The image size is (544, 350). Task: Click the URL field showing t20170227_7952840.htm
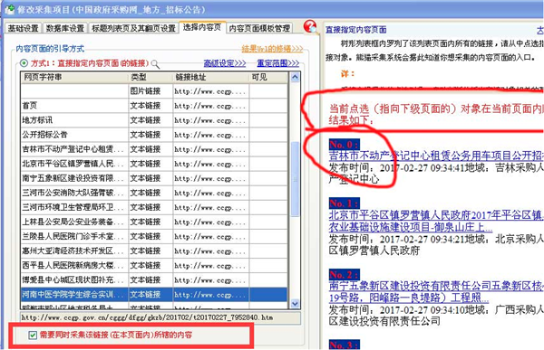coord(160,317)
